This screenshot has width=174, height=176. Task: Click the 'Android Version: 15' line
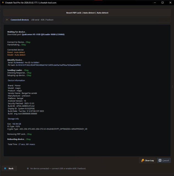pos(17,101)
